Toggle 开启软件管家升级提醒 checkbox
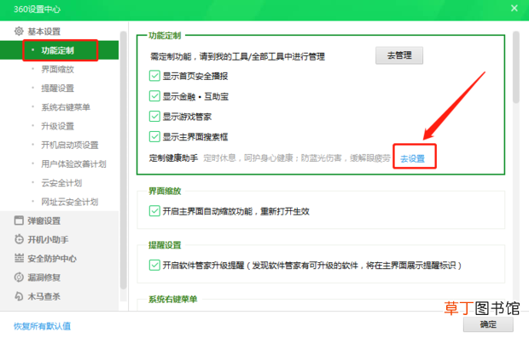 pos(154,265)
